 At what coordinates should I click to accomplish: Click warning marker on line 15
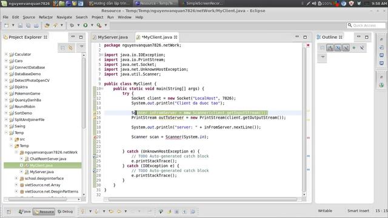tap(95, 113)
